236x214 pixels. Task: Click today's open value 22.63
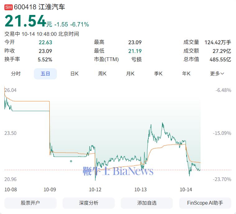pyautogui.click(x=45, y=42)
